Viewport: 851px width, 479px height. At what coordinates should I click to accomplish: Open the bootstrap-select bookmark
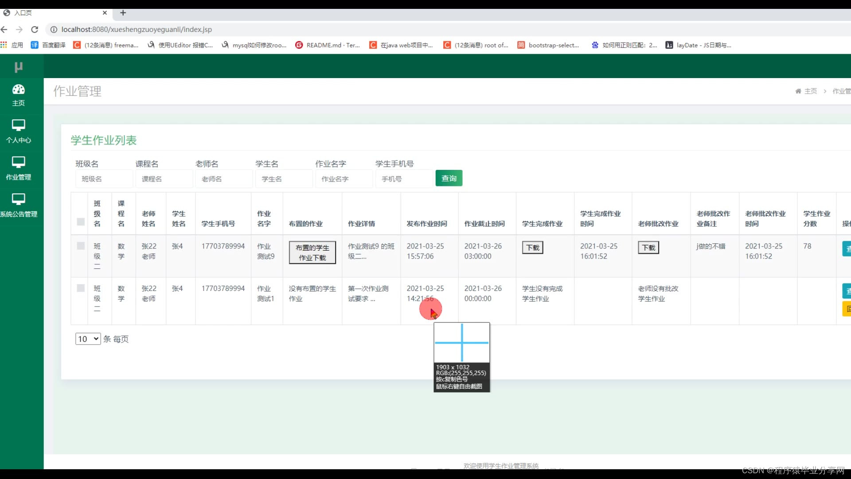click(549, 45)
